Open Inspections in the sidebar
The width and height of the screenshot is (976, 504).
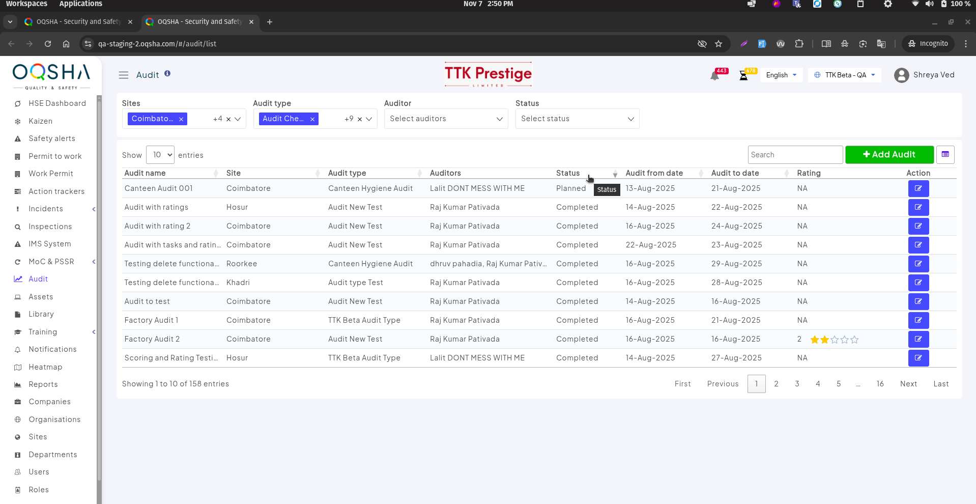(50, 227)
